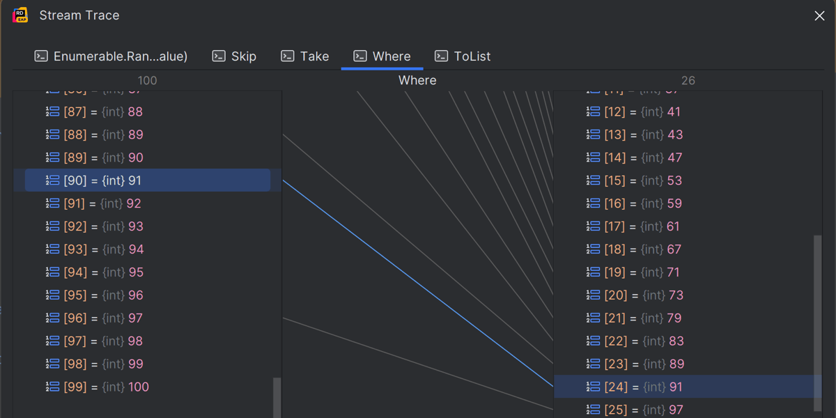This screenshot has height=418, width=836.
Task: Click the icon beside entry [99] = 100
Action: [x=53, y=387]
